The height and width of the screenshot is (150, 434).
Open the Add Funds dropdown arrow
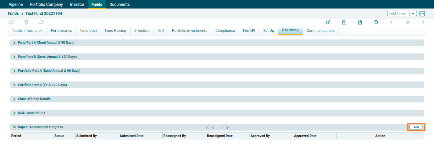413,14
